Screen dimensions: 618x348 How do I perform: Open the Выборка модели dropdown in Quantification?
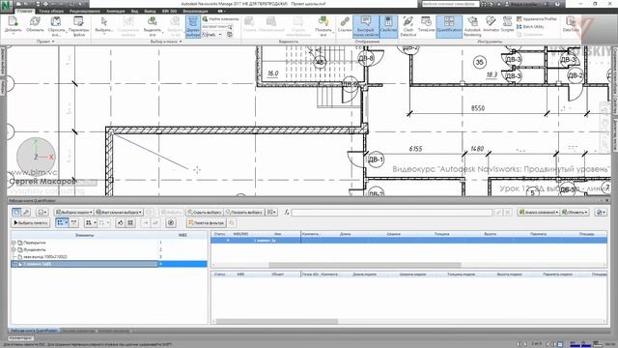73,213
